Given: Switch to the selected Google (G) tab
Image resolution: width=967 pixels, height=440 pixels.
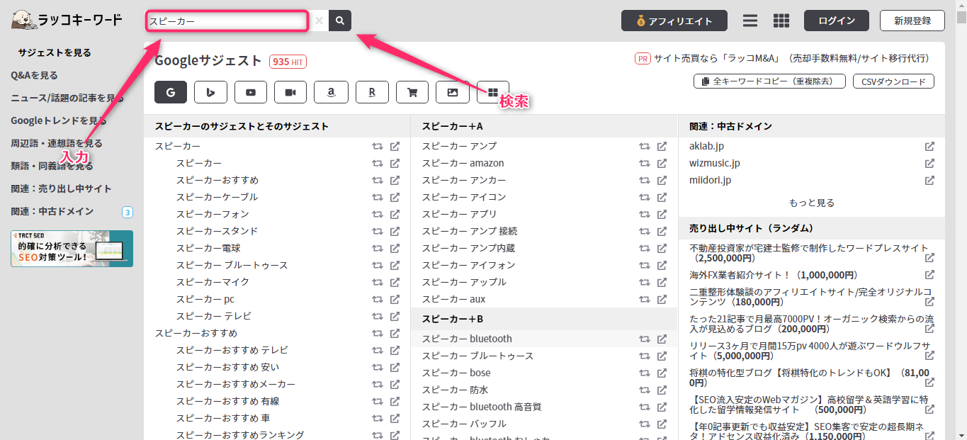Looking at the screenshot, I should tap(170, 91).
